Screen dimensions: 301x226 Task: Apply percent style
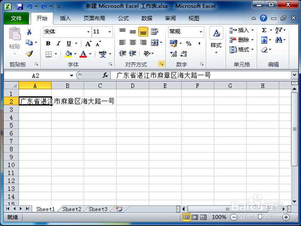pos(189,44)
